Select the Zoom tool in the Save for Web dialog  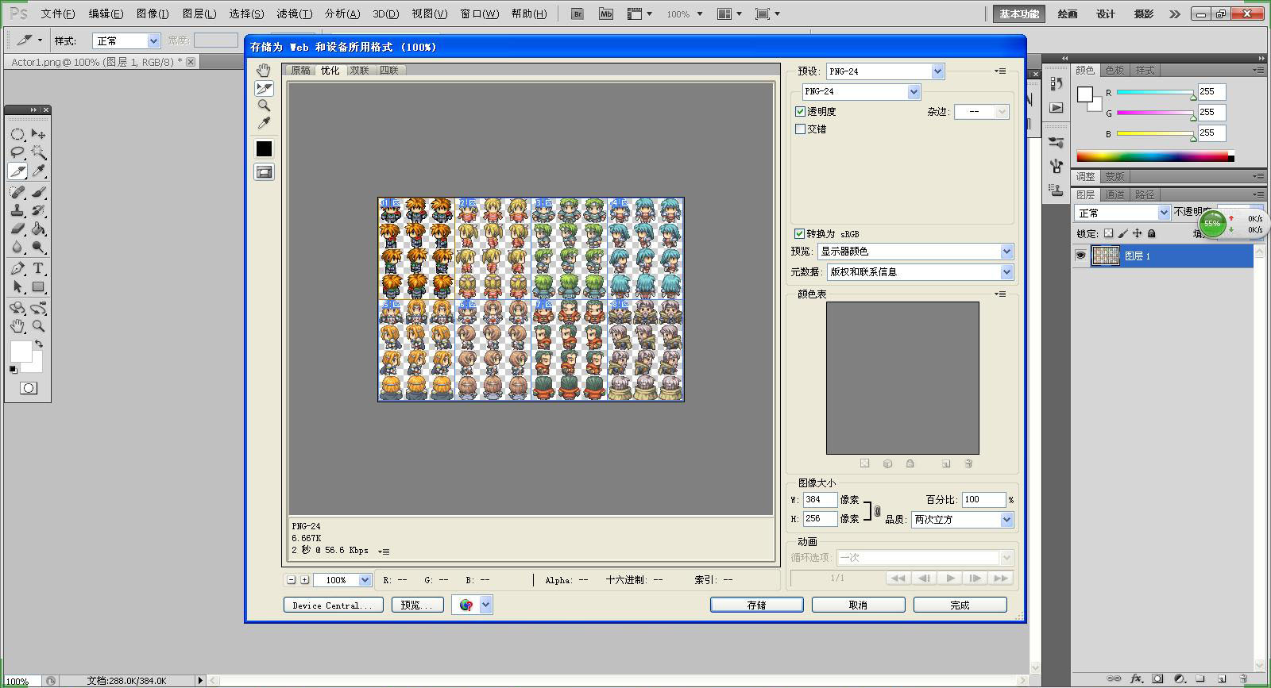[x=264, y=106]
